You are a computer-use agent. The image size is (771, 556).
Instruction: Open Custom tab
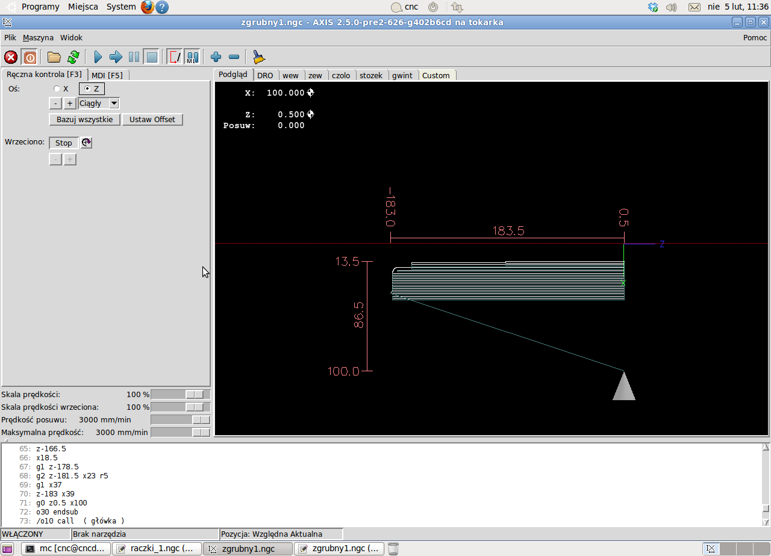click(436, 75)
